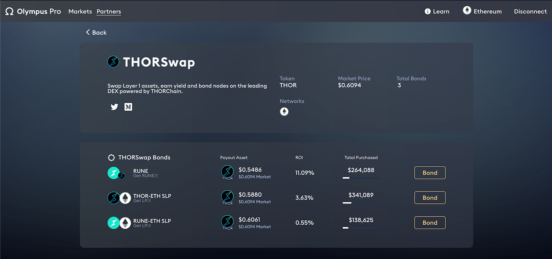The image size is (552, 259).
Task: Click the $0.5486 bond price
Action: [250, 170]
